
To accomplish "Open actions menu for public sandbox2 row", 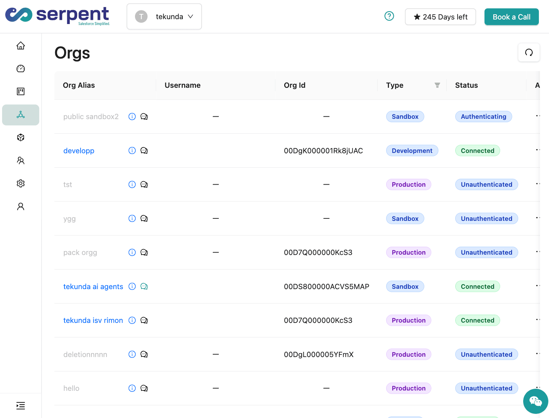I will (x=537, y=116).
